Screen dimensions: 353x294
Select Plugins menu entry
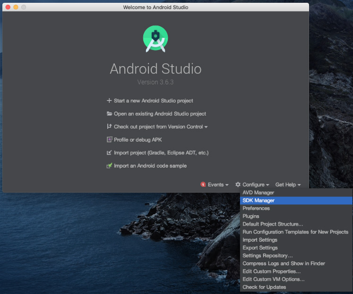251,216
